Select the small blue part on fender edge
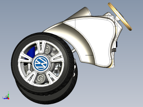The width and height of the screenshot is (143, 107). (117, 44)
